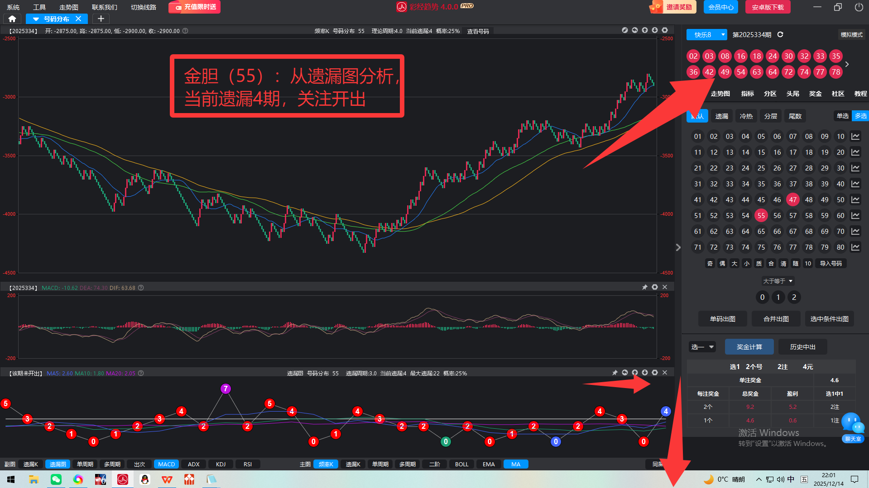Click the help icon beside MACD DIF value
This screenshot has width=869, height=488.
141,288
